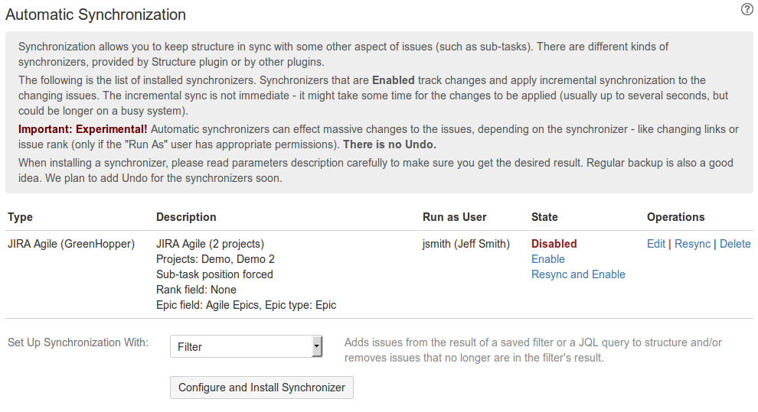
Task: Click the Resync and Enable link
Action: click(x=578, y=274)
